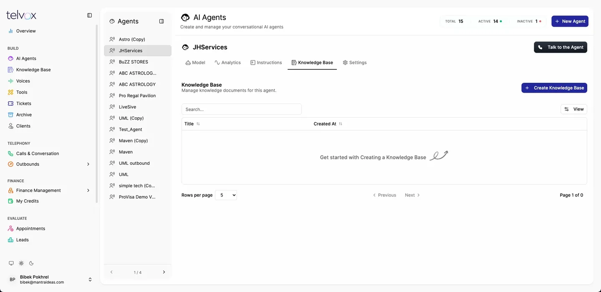Expand the Outbounds submenu chevron
Image resolution: width=601 pixels, height=292 pixels.
[88, 164]
